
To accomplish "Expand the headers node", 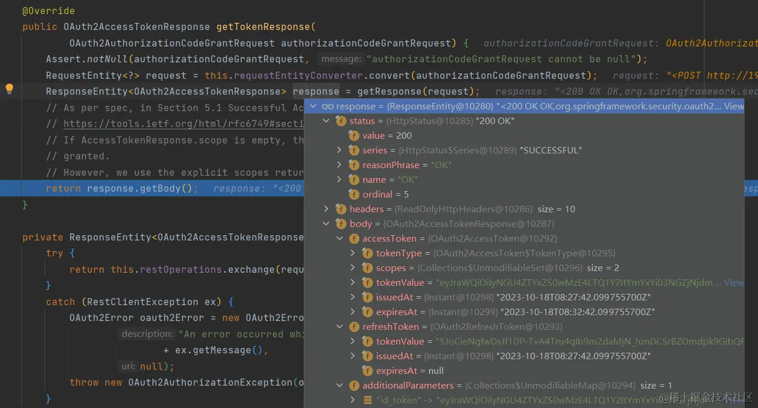I will click(326, 209).
